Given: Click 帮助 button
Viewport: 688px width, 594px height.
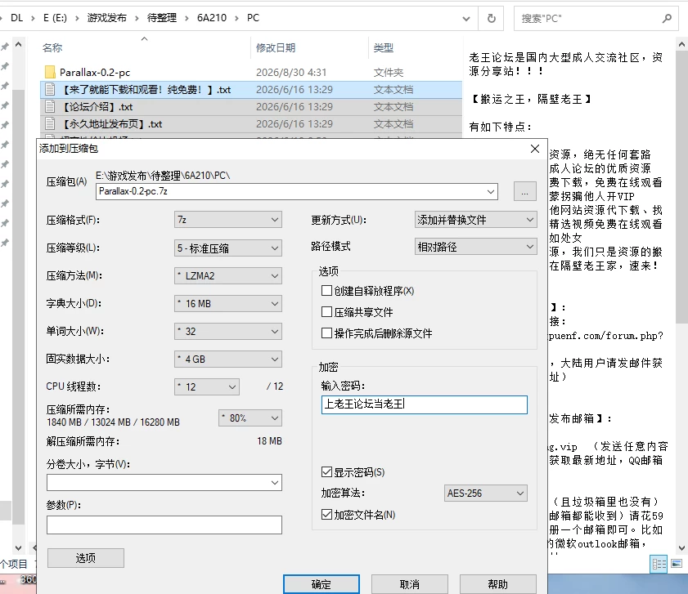Looking at the screenshot, I should point(497,584).
